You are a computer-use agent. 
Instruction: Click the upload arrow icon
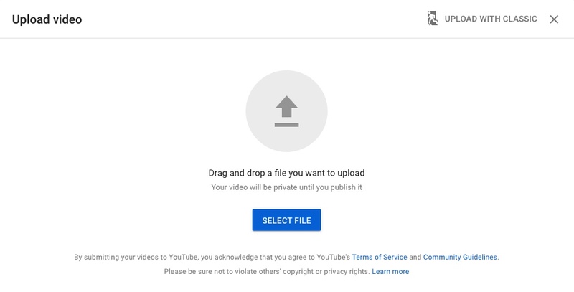tap(286, 108)
